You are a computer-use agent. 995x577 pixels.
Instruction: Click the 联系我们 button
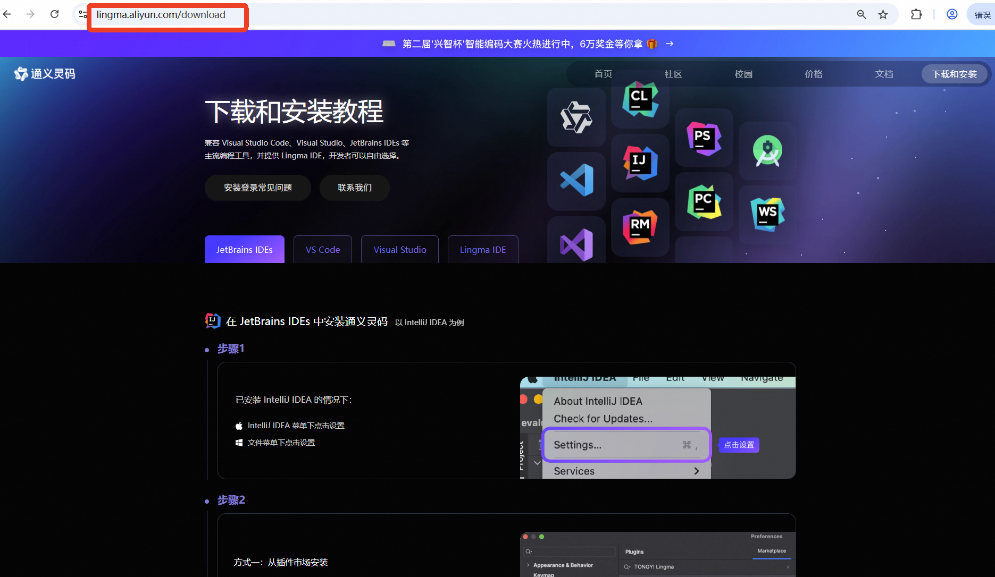pos(355,188)
